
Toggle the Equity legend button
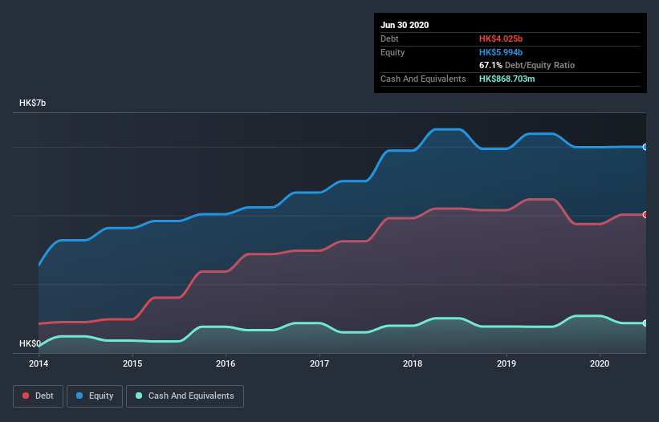click(95, 396)
